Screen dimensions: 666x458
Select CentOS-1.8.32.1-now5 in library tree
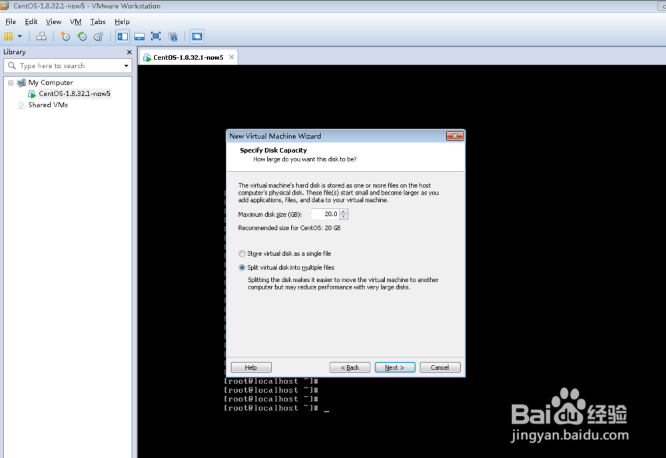click(75, 93)
